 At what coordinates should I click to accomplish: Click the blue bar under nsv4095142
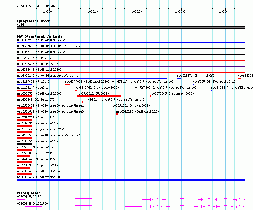click(x=92, y=78)
